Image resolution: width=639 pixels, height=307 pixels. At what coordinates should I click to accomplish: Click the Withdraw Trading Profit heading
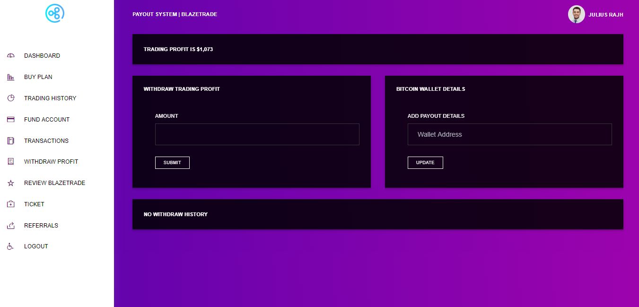click(182, 89)
